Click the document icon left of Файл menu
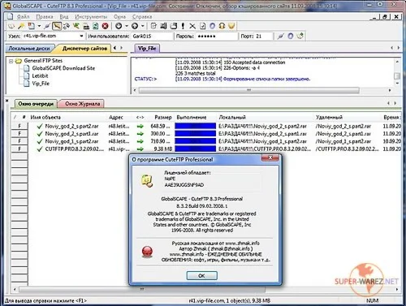This screenshot has width=406, height=306. point(11,16)
